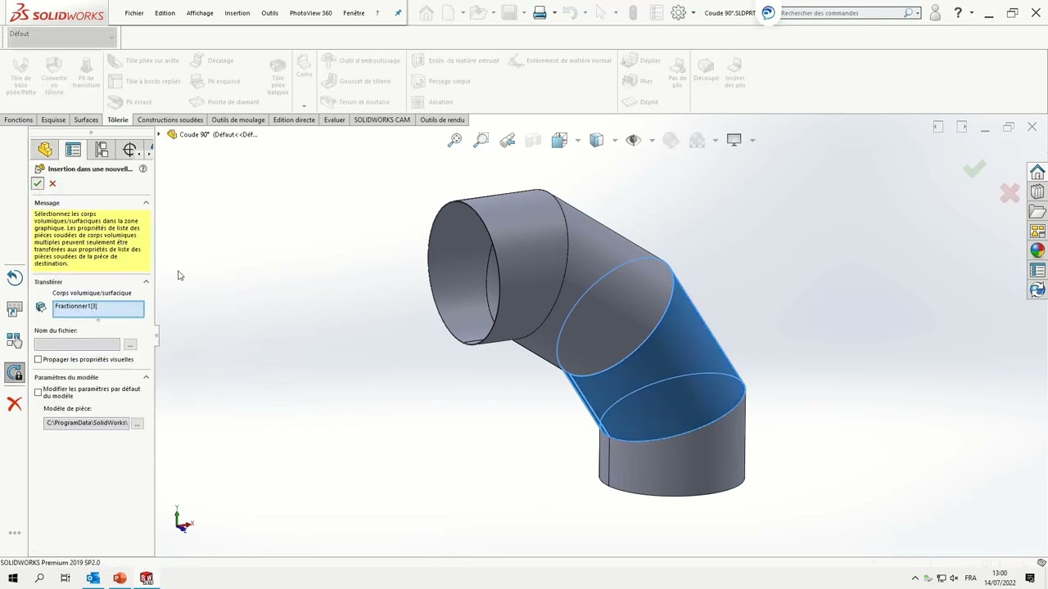Open Hide/Show Items eye icon
Image resolution: width=1048 pixels, height=589 pixels.
pos(632,141)
